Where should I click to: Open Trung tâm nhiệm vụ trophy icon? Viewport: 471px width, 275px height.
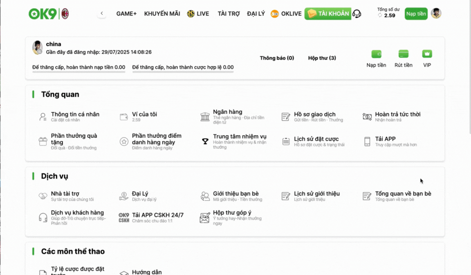point(205,141)
